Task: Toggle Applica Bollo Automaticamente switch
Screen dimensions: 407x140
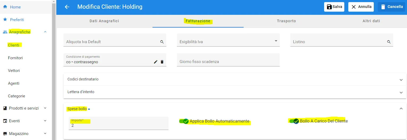Action: [x=184, y=121]
